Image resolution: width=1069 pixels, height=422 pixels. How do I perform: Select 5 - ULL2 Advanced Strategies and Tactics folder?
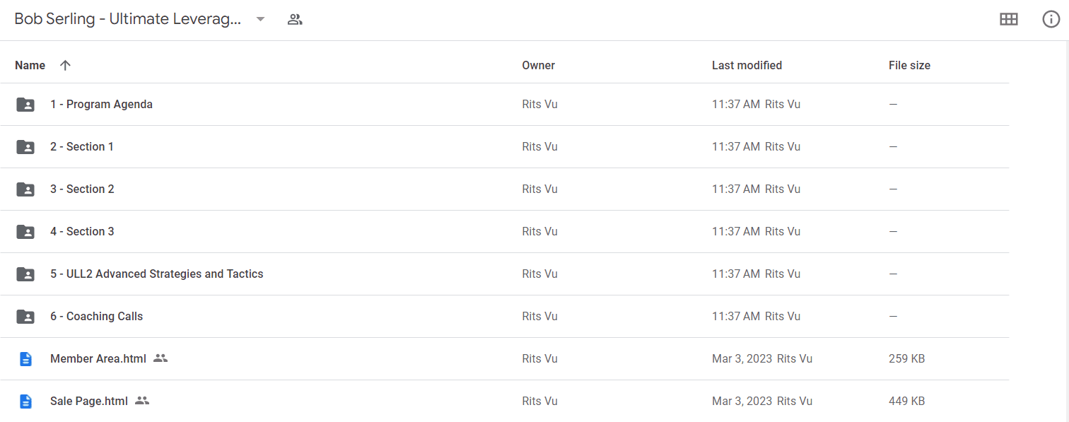[x=504, y=274]
